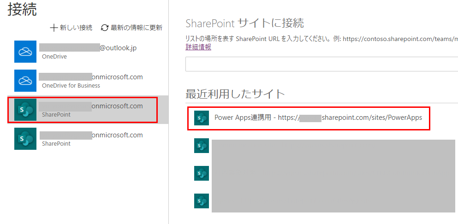This screenshot has height=224, width=458.
Task: Click the 接続 panel title
Action: [23, 10]
